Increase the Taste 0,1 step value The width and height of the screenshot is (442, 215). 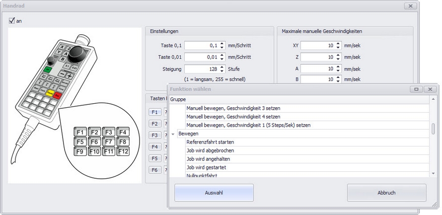pyautogui.click(x=222, y=43)
